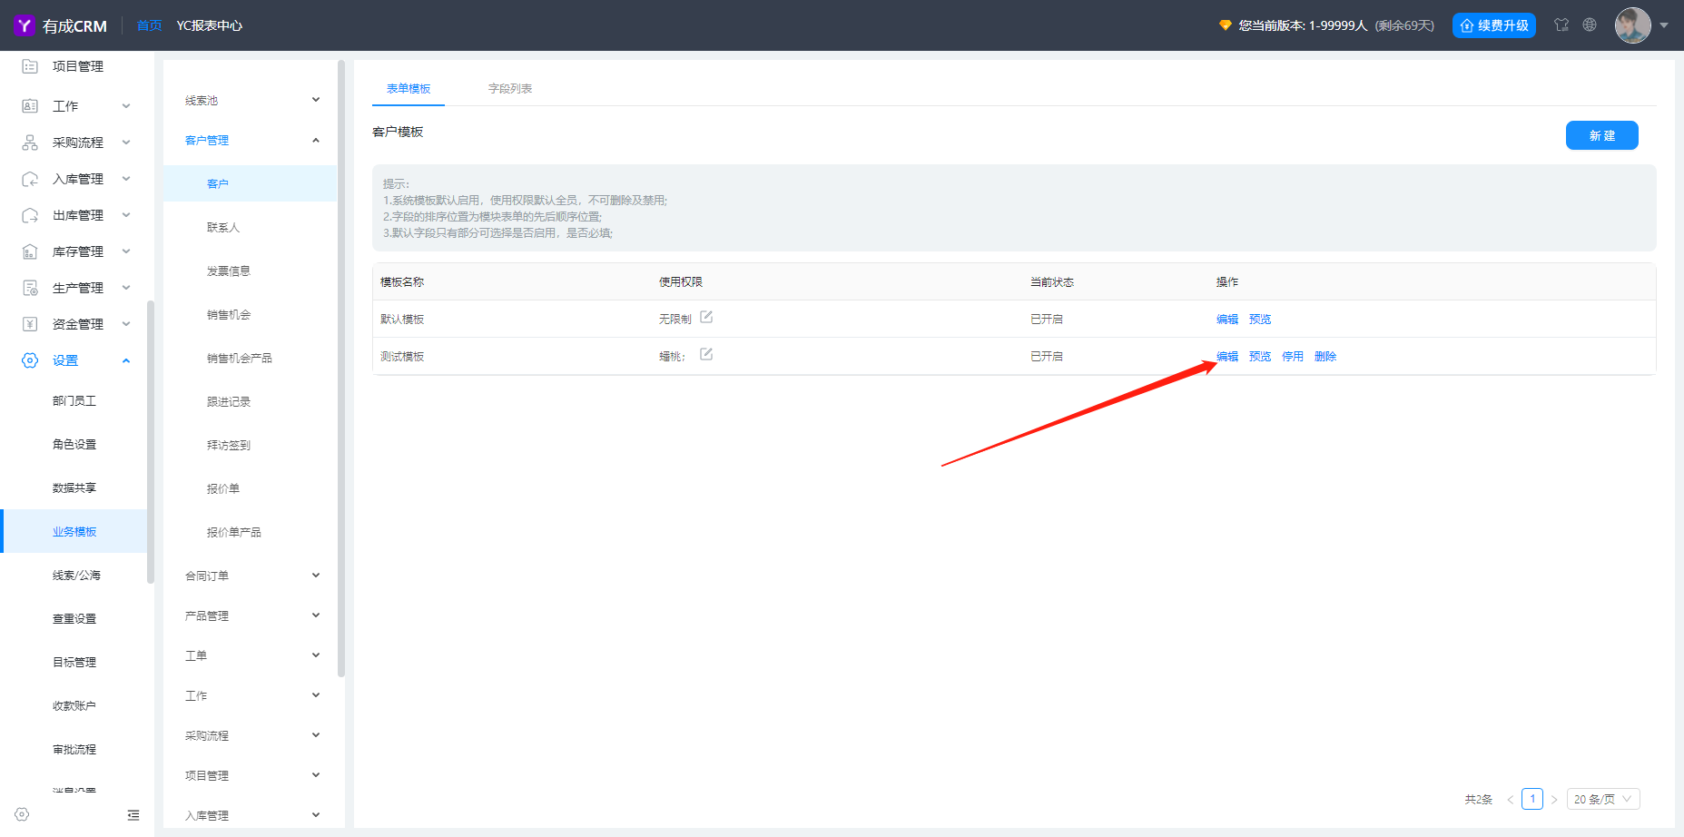This screenshot has height=837, width=1684.
Task: Open 审批流程 in settings submenu
Action: [74, 749]
